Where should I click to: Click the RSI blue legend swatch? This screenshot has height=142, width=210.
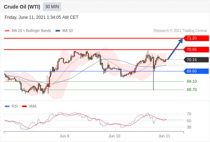7,106
